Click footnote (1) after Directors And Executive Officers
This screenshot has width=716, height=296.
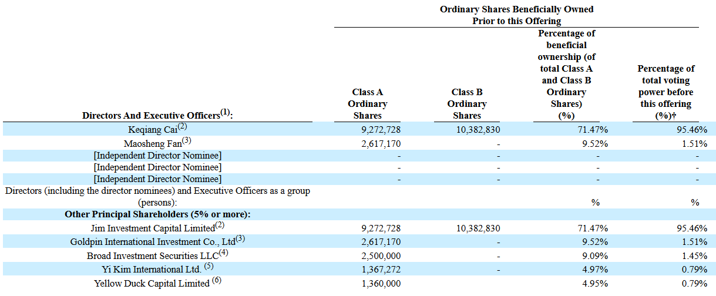tap(227, 113)
